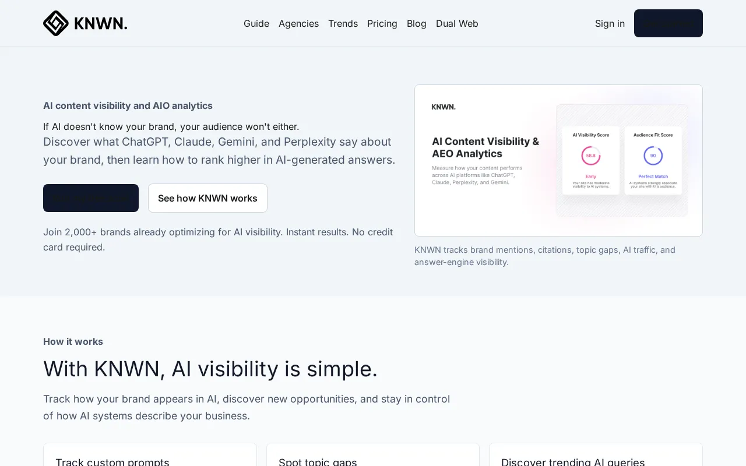The image size is (746, 466).
Task: Click the KNWN diamond logo icon
Action: tap(56, 23)
